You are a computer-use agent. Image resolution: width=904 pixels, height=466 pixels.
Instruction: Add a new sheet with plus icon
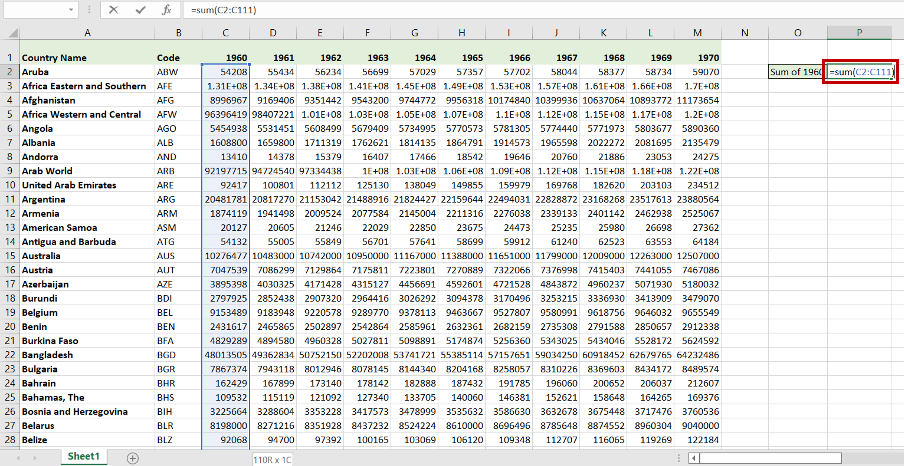133,458
